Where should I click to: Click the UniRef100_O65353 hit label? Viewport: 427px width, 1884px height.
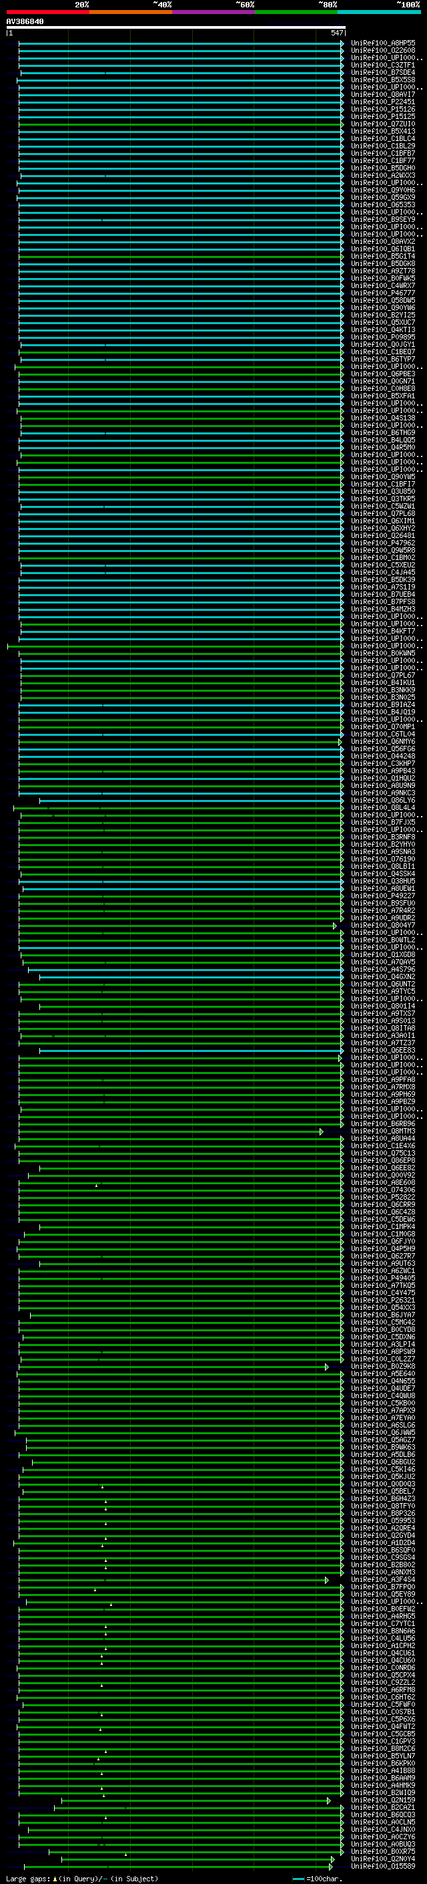pyautogui.click(x=383, y=205)
